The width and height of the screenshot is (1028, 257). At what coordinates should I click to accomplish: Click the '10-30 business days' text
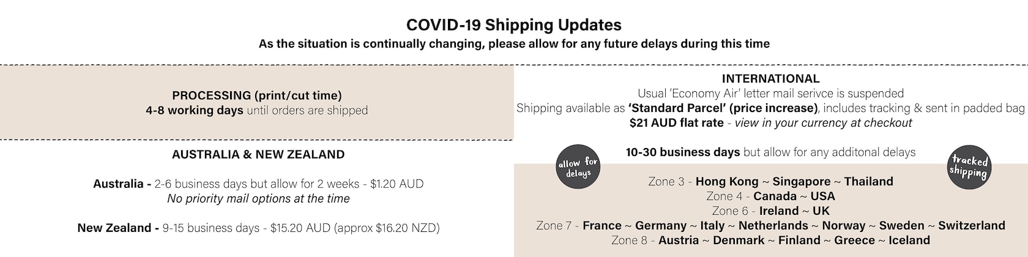click(683, 152)
